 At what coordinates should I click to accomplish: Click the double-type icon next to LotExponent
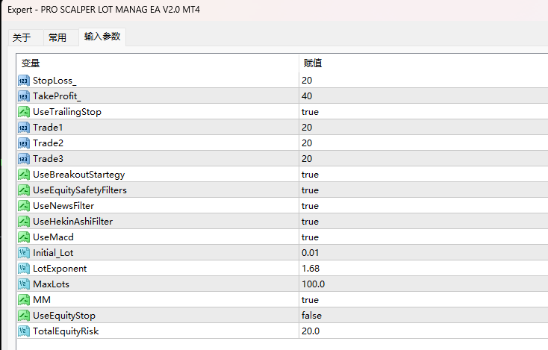coord(24,269)
